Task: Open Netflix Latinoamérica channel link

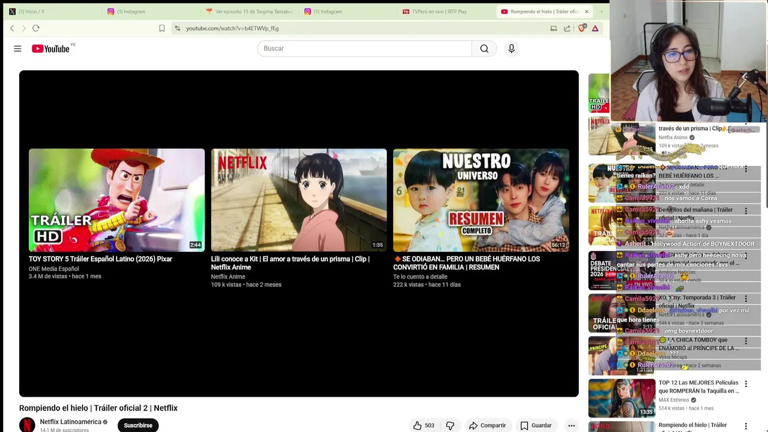Action: tap(71, 422)
